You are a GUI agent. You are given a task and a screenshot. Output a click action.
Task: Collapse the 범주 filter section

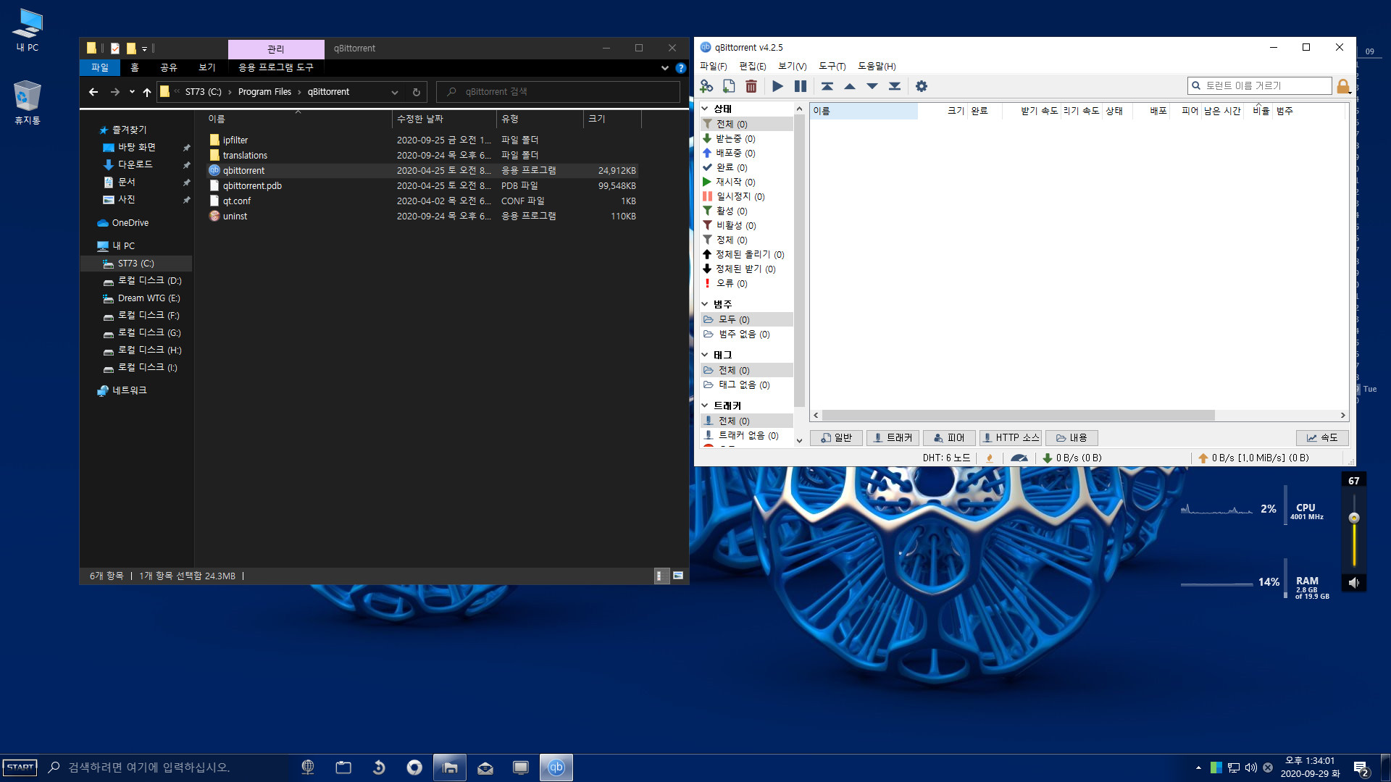[x=705, y=304]
